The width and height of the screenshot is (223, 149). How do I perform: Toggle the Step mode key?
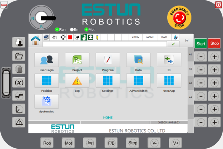(x=133, y=143)
